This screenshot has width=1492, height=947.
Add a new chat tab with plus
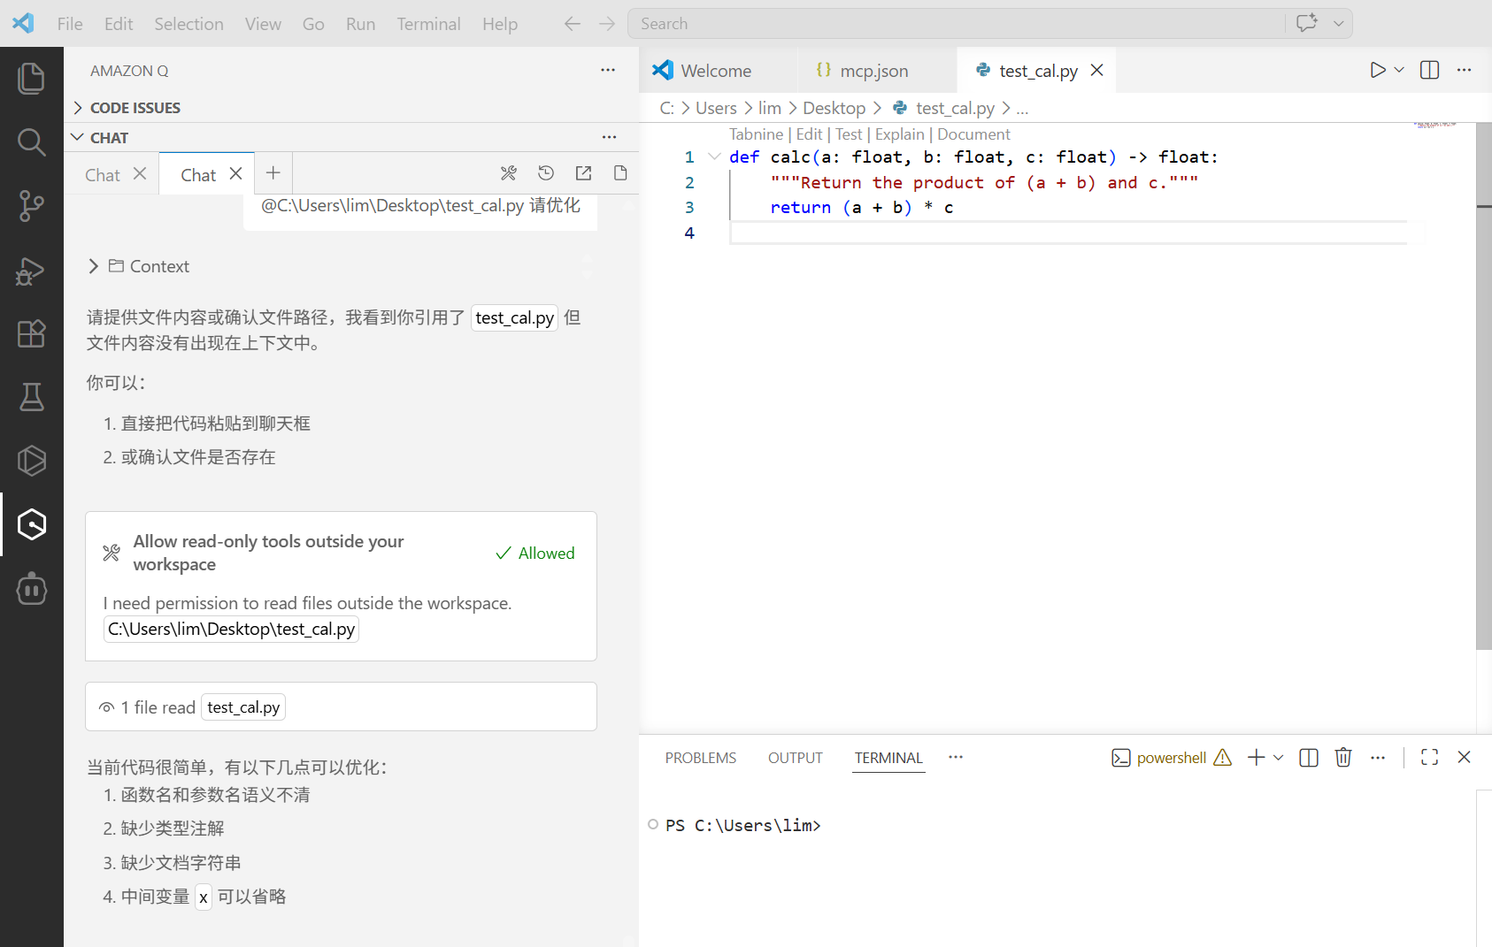(x=273, y=173)
